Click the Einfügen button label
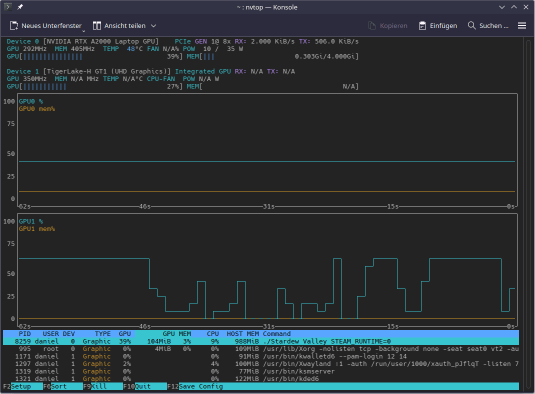The image size is (535, 394). (x=443, y=25)
